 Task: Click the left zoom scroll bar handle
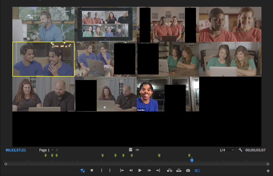6,164
